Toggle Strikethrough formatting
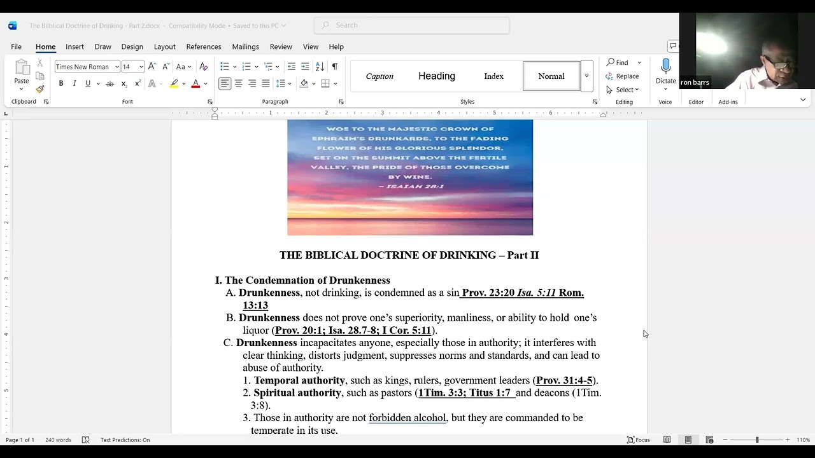815x458 pixels. 110,84
